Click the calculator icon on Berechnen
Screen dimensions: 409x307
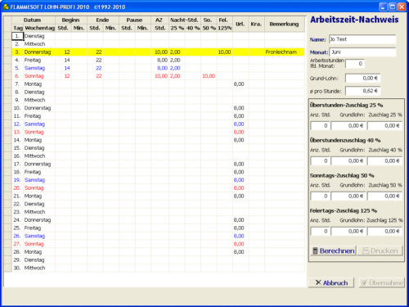[x=315, y=251]
